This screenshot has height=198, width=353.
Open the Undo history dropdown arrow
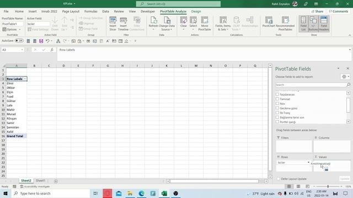coord(51,41)
